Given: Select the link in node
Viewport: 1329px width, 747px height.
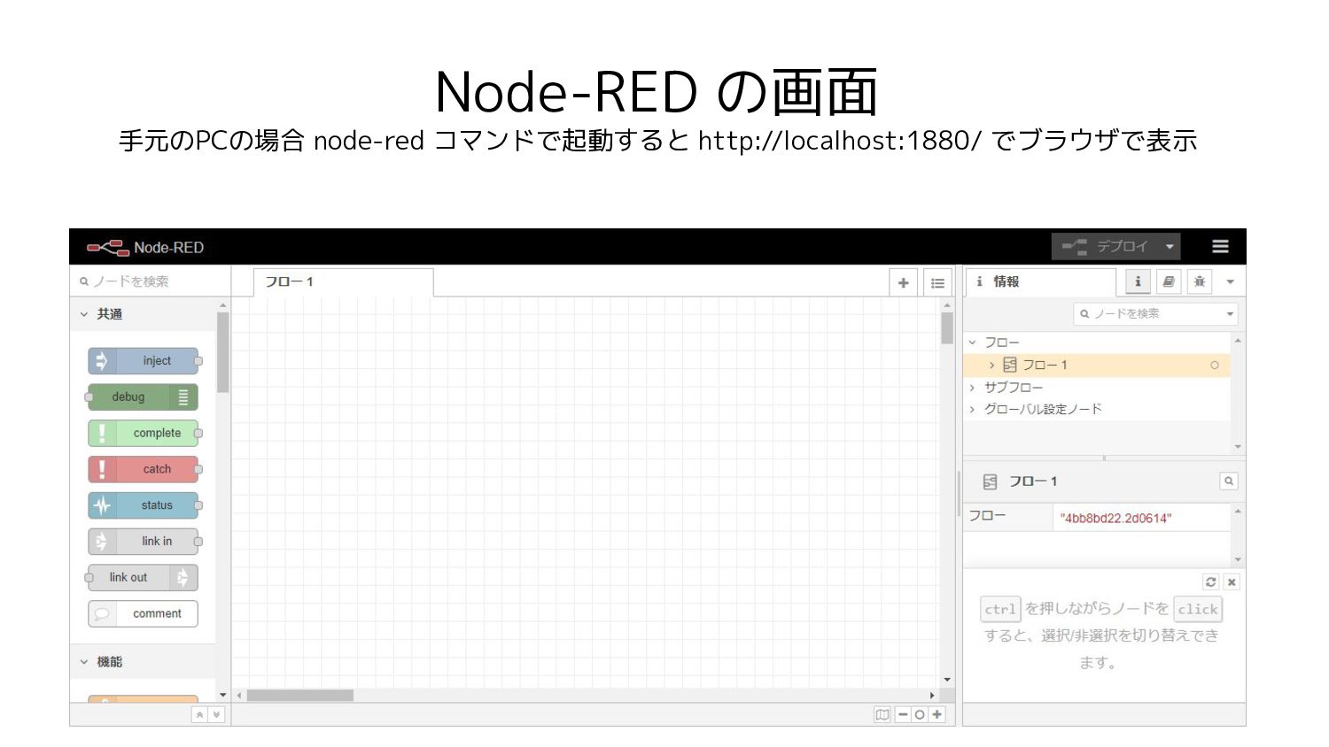Looking at the screenshot, I should point(143,542).
